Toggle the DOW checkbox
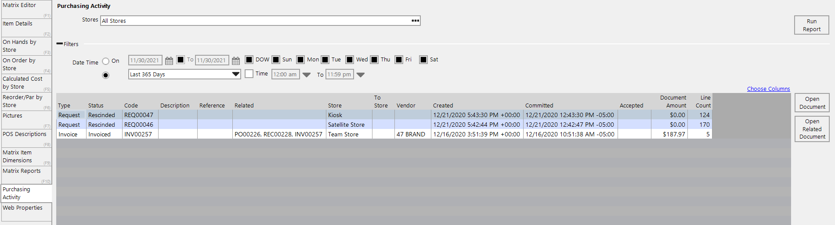 click(249, 60)
